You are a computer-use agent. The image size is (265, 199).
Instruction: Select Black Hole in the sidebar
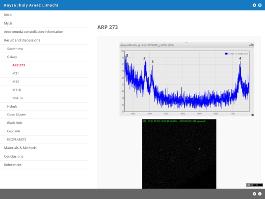pyautogui.click(x=45, y=123)
